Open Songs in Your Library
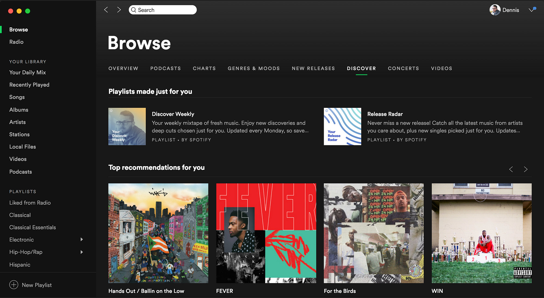The height and width of the screenshot is (298, 544). [x=17, y=97]
